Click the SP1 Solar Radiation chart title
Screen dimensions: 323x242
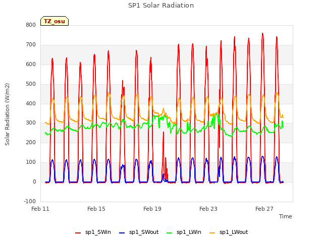coord(161,6)
